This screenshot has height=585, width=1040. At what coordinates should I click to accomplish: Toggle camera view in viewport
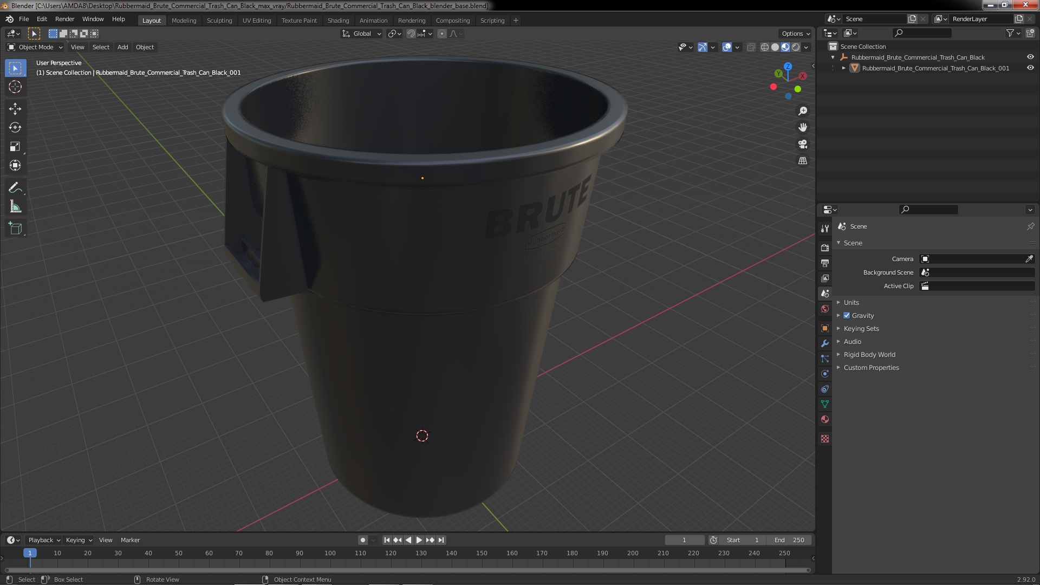[x=803, y=144]
